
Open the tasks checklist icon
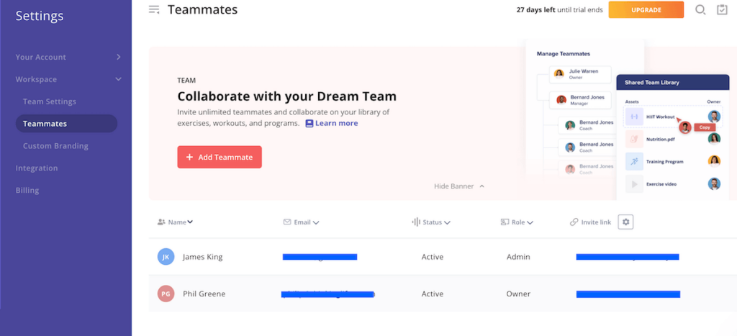723,10
